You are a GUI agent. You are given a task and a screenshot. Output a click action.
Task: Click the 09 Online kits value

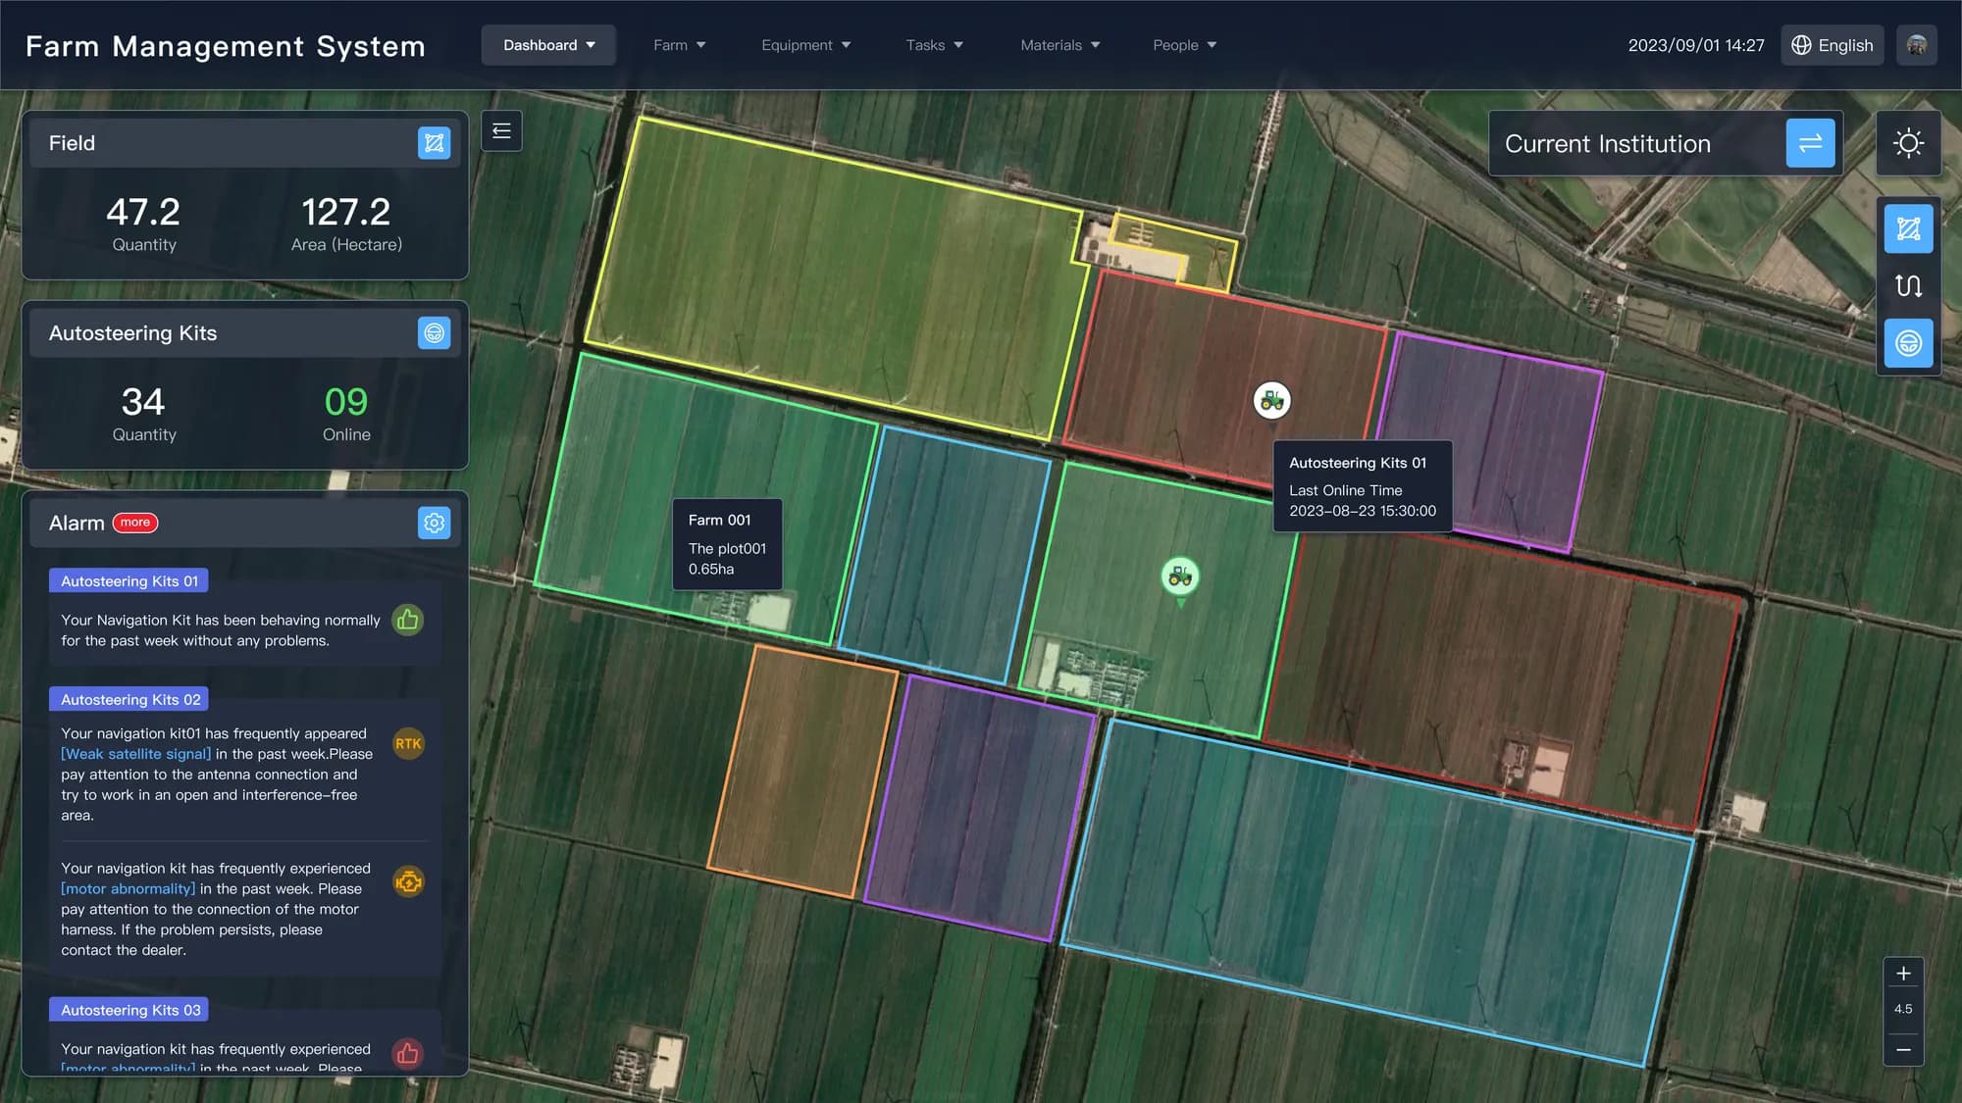click(x=346, y=402)
